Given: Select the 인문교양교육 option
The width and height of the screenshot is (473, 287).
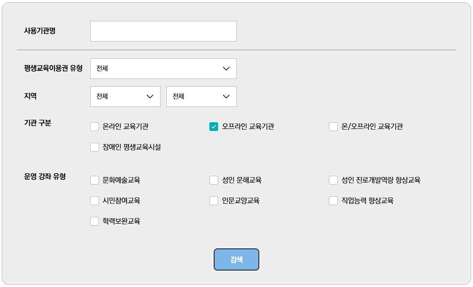Looking at the screenshot, I should 214,200.
